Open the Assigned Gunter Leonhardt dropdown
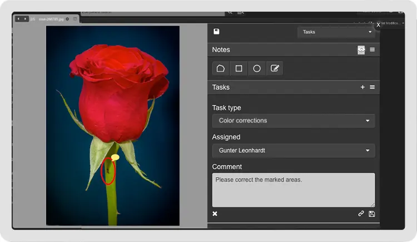This screenshot has height=242, width=417. [294, 150]
